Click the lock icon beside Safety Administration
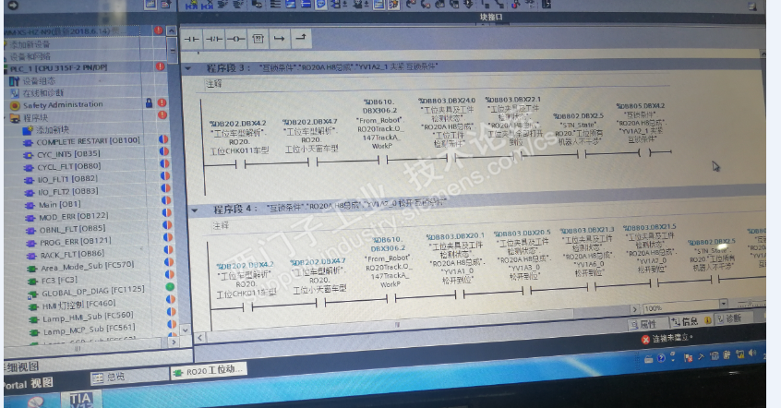 (149, 103)
